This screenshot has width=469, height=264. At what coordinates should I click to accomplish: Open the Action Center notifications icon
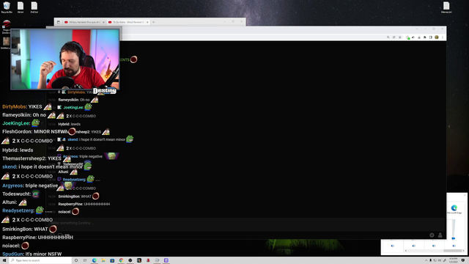[463, 260]
